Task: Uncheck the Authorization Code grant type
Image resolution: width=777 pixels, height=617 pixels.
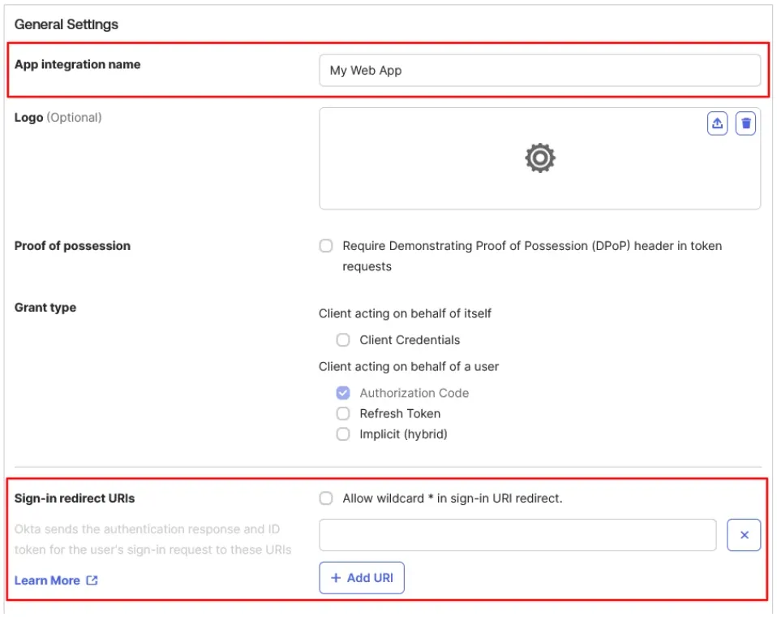Action: pos(343,393)
